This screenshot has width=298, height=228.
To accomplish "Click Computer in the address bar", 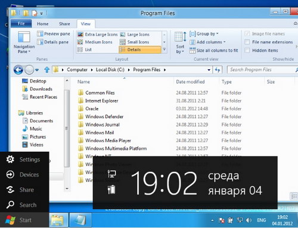I will pyautogui.click(x=77, y=70).
